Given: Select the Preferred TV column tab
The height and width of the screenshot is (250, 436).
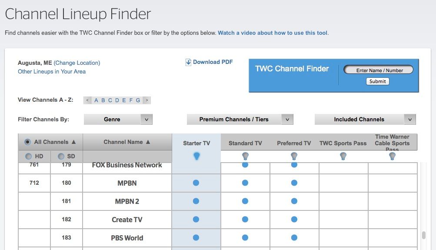Looking at the screenshot, I should [x=294, y=143].
